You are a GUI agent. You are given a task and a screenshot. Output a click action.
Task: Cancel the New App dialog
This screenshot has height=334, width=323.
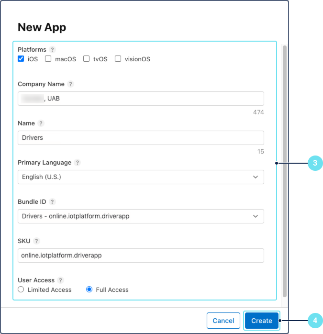point(223,321)
